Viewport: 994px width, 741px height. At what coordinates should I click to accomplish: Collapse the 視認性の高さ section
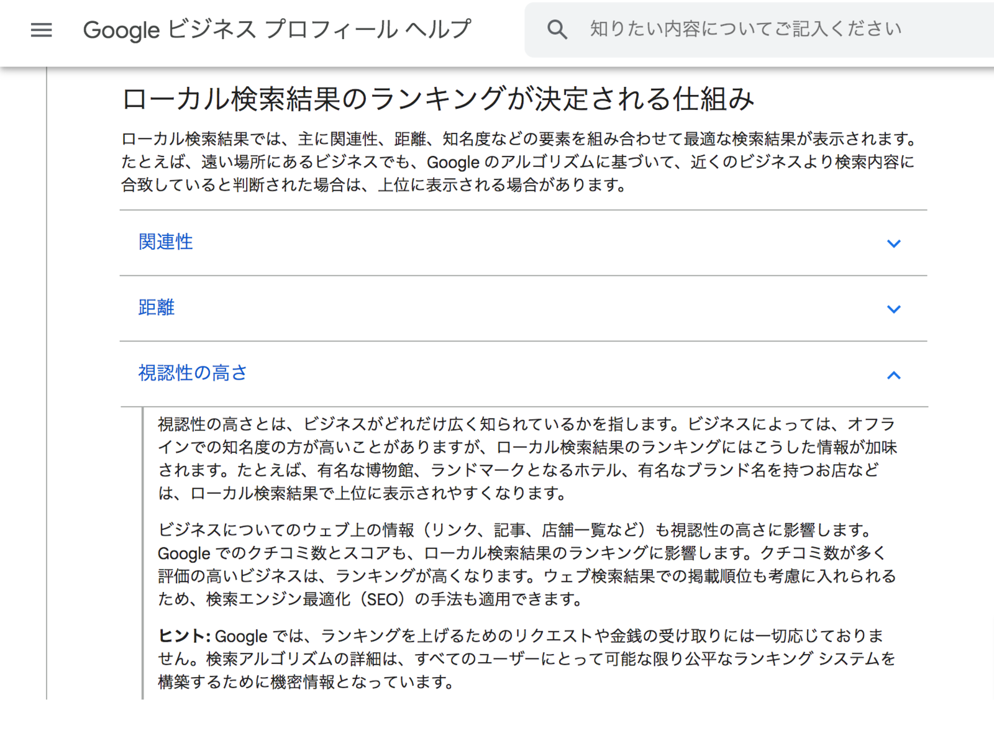click(x=523, y=374)
